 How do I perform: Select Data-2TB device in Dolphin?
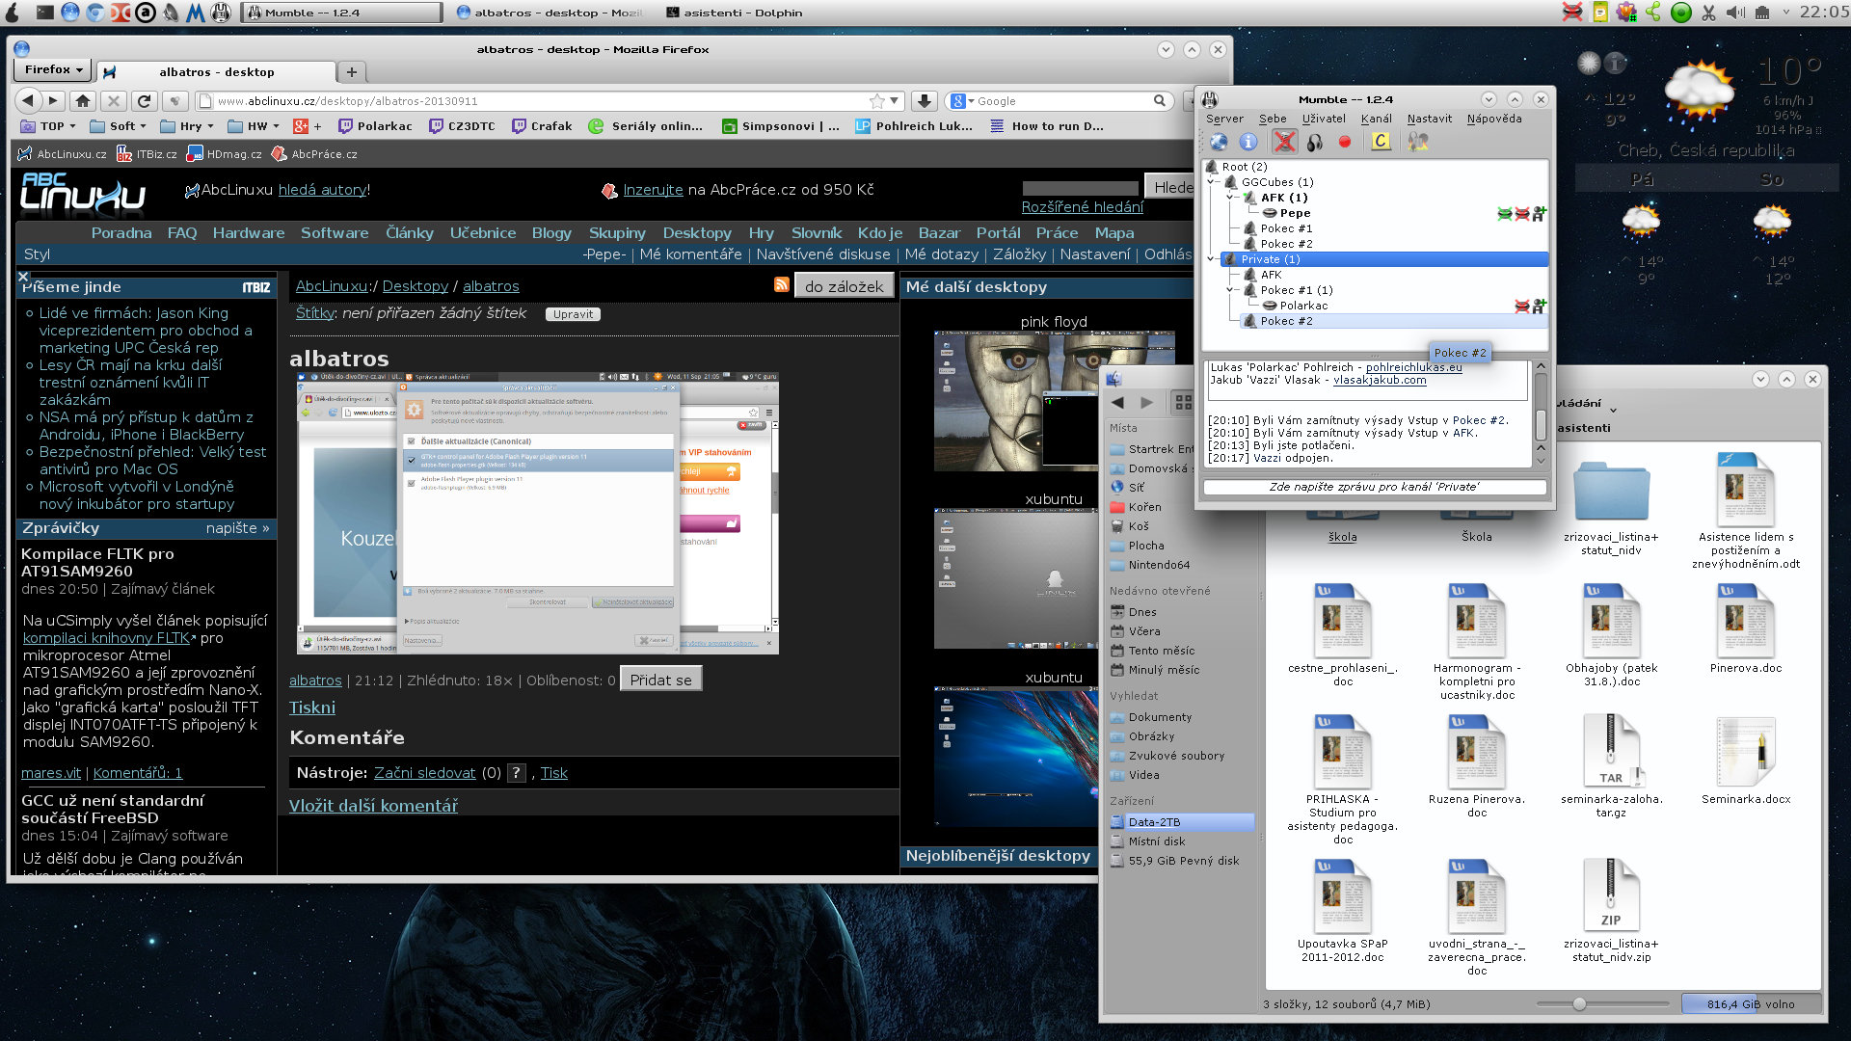click(1181, 822)
